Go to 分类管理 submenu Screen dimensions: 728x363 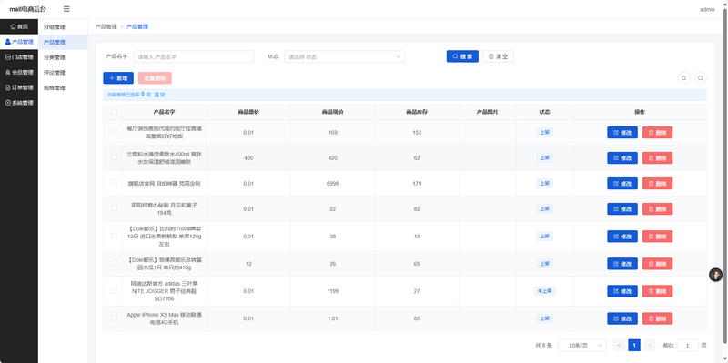click(x=63, y=57)
